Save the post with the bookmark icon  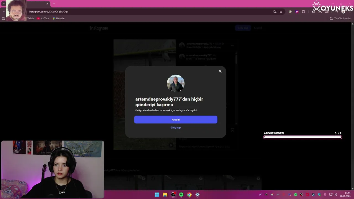tap(232, 130)
